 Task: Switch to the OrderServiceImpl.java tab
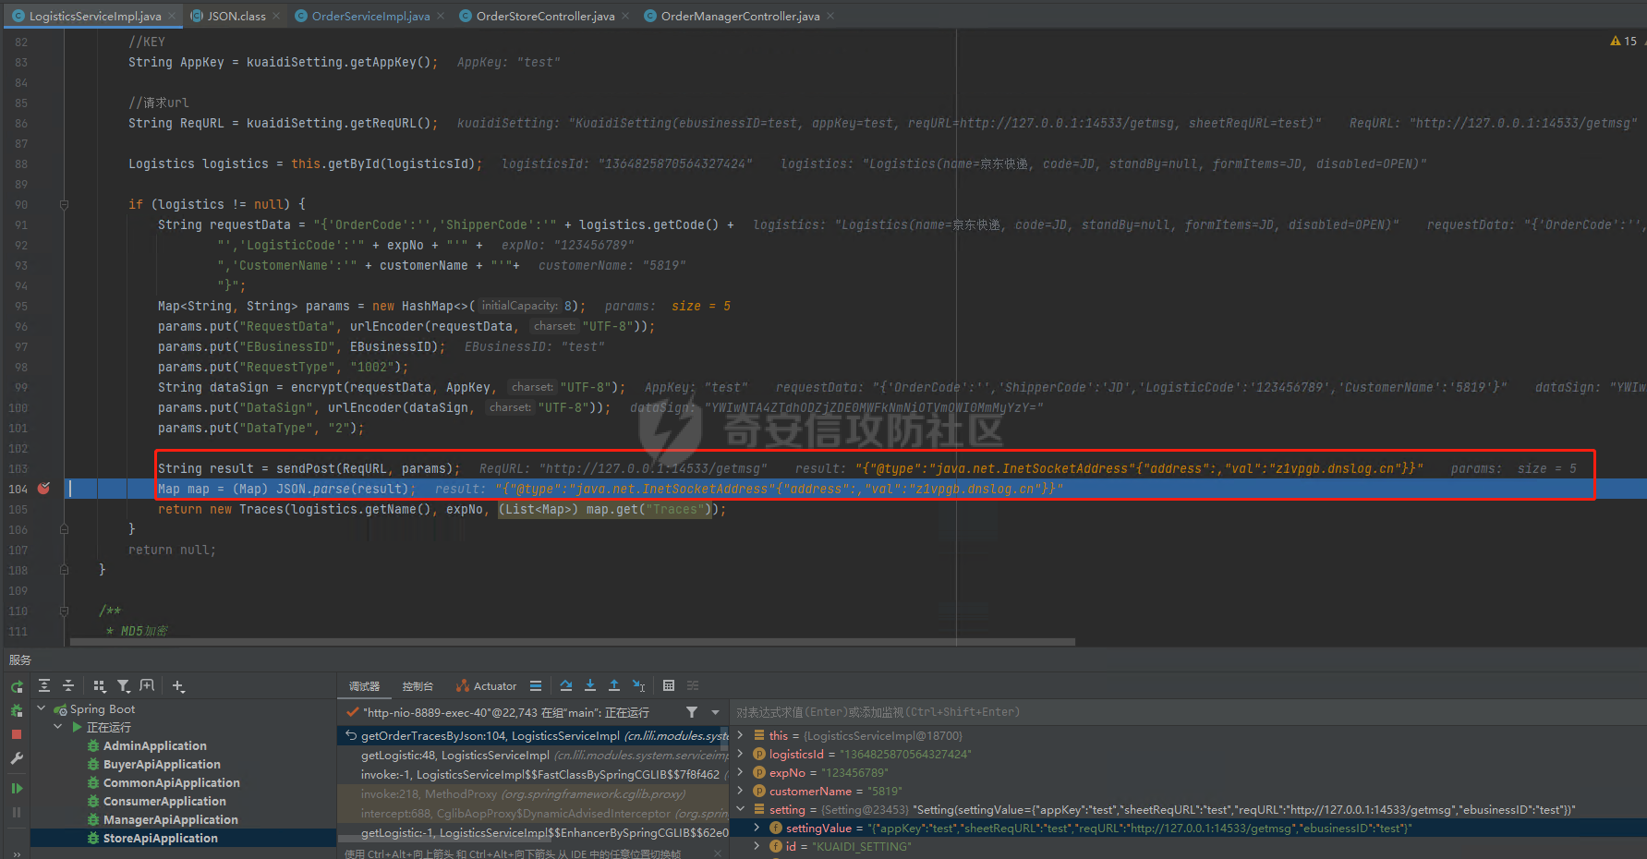pos(369,16)
